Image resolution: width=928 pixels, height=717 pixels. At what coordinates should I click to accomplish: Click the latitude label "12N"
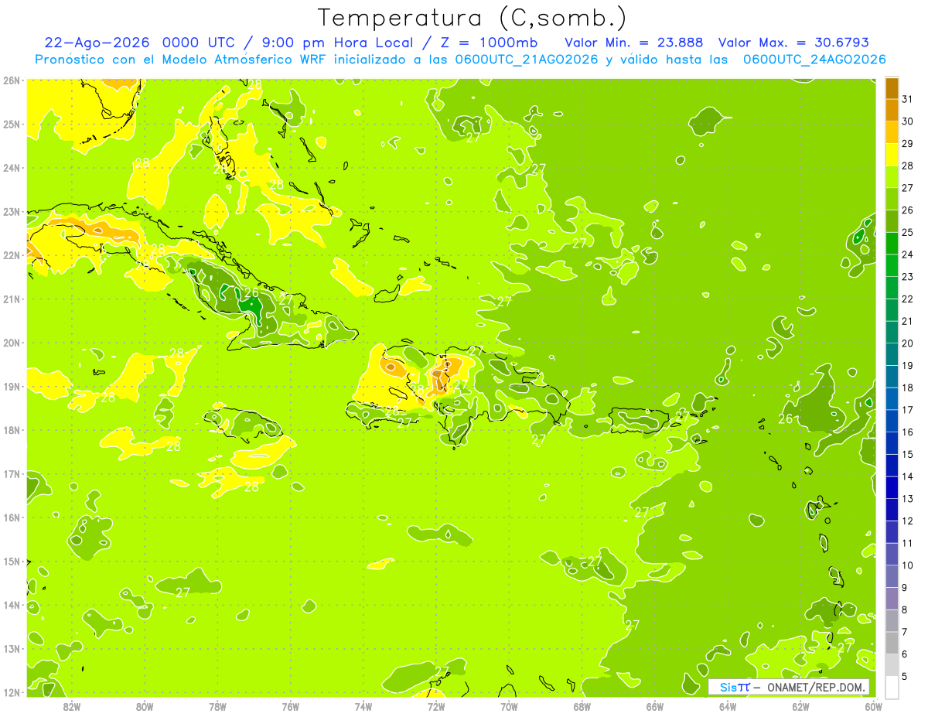click(x=12, y=692)
